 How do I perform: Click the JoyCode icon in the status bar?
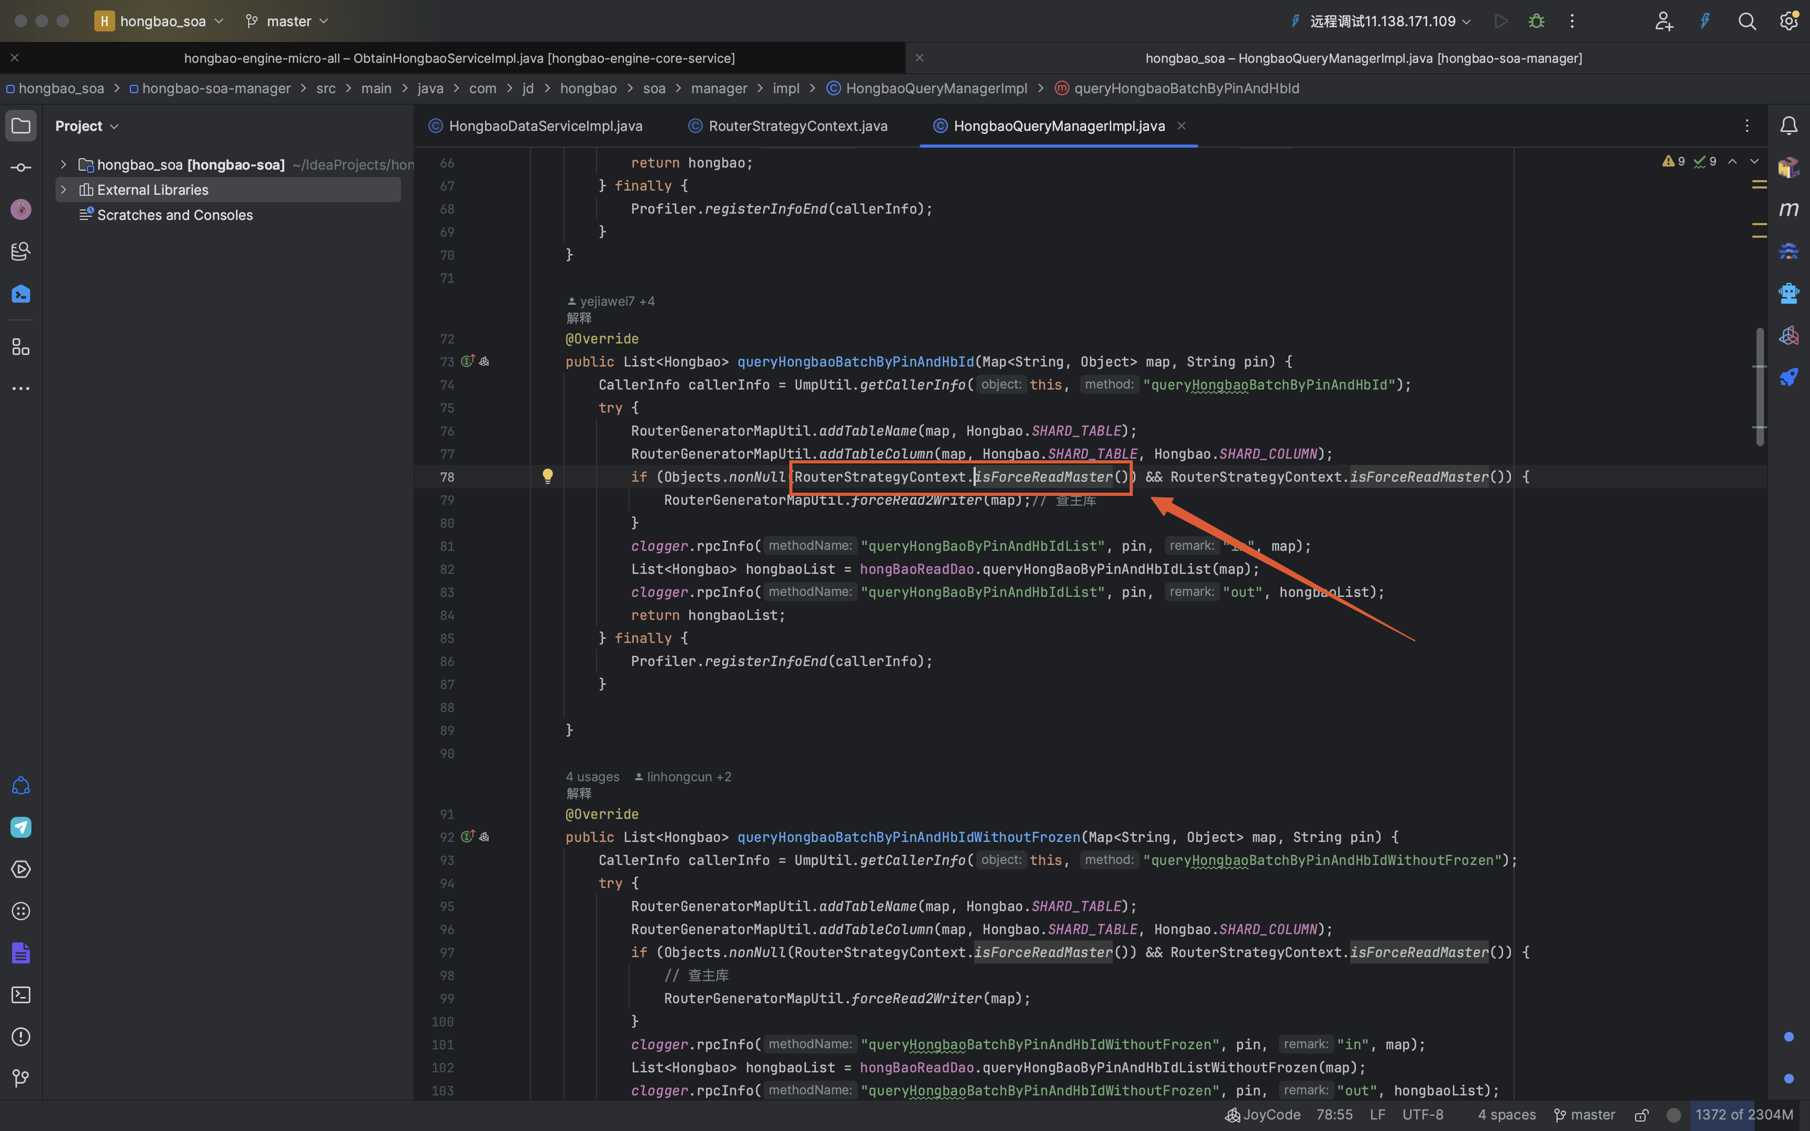1232,1115
